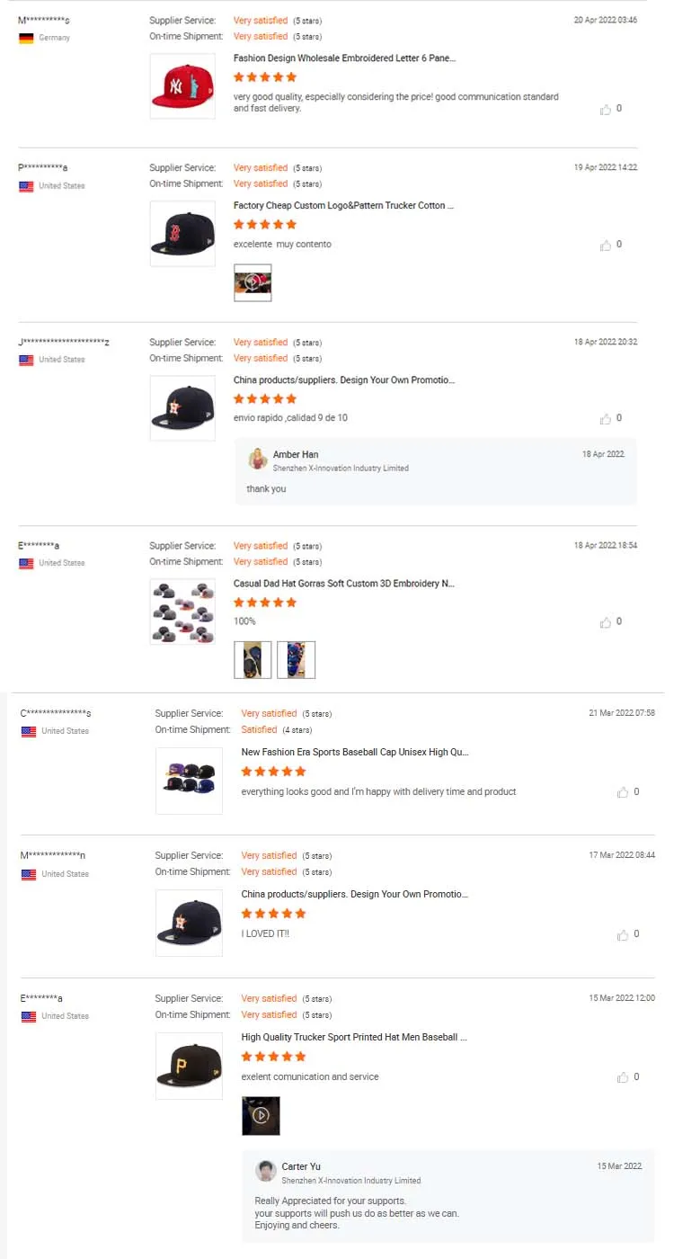Thumbs-up the "I LOVED IT!!" review
Viewport: 674px width, 1259px height.
[623, 934]
